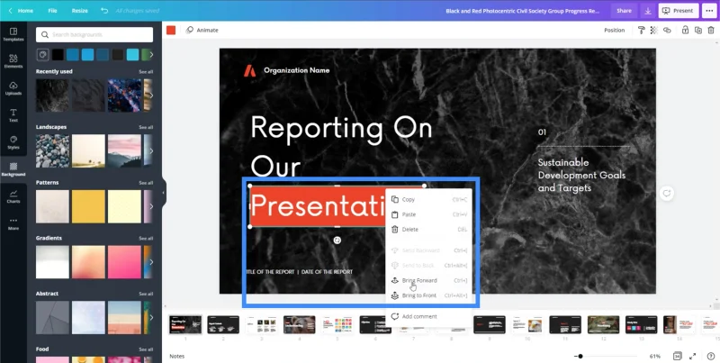Click See all for Gradients
The width and height of the screenshot is (720, 363).
(146, 239)
